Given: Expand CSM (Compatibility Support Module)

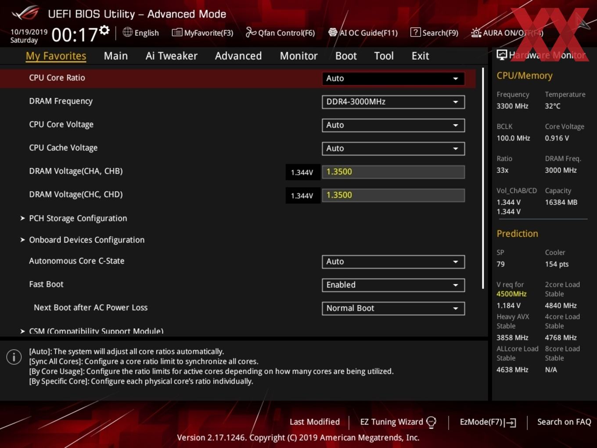Looking at the screenshot, I should 96,331.
